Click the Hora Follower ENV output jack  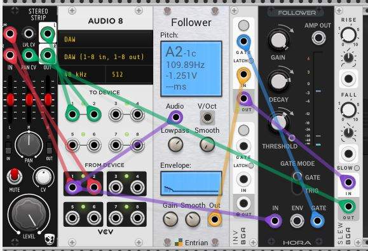(297, 220)
